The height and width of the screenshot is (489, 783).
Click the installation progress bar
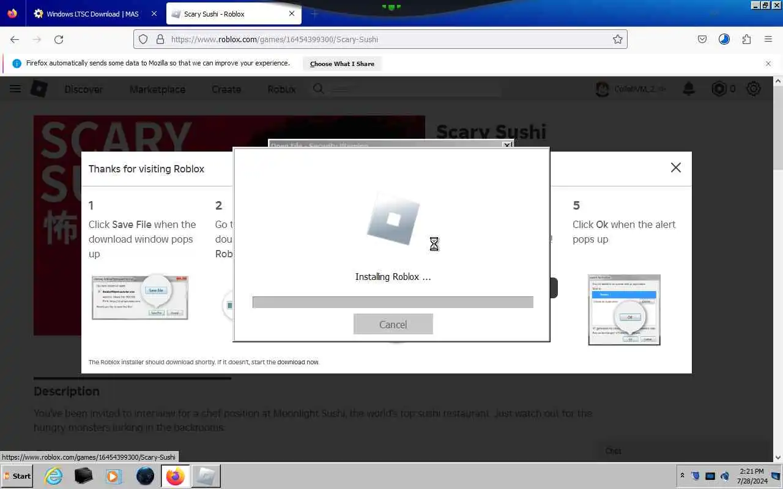[393, 302]
